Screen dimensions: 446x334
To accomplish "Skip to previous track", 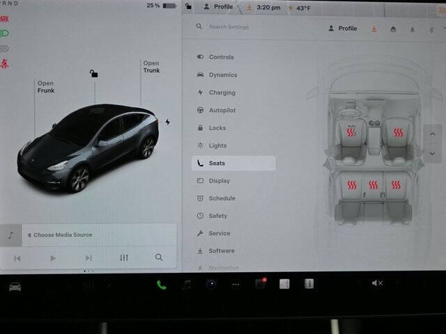I will coord(17,258).
